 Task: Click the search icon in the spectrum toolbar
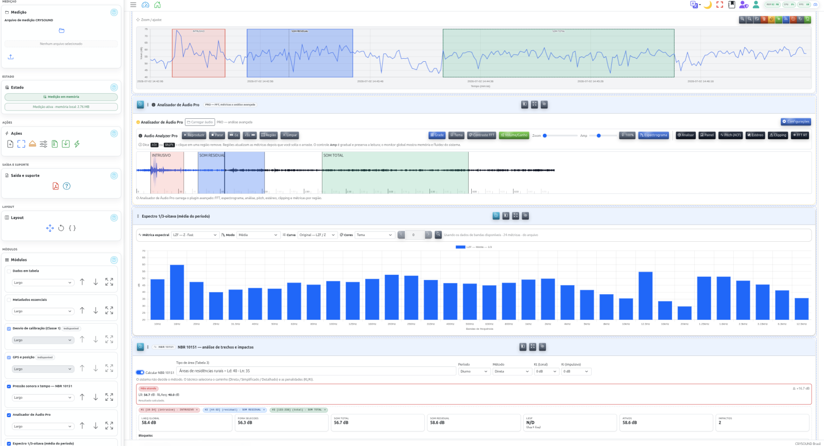pyautogui.click(x=438, y=235)
